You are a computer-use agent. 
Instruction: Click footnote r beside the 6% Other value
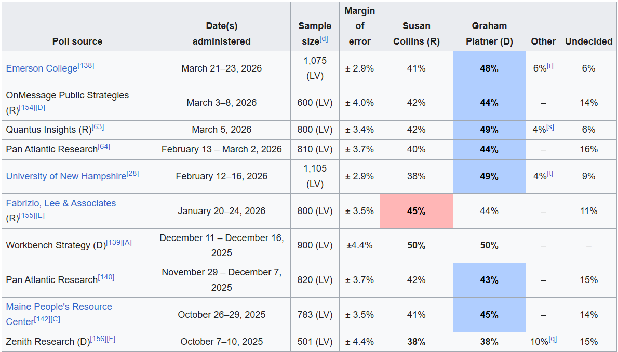[x=550, y=66]
